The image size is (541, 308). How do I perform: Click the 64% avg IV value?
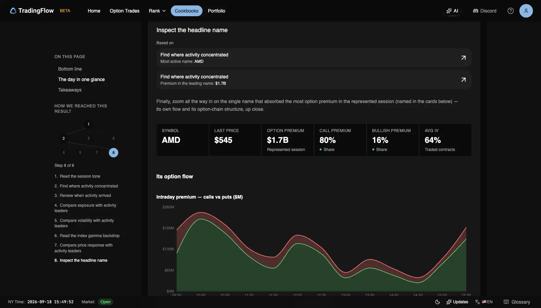coord(433,140)
